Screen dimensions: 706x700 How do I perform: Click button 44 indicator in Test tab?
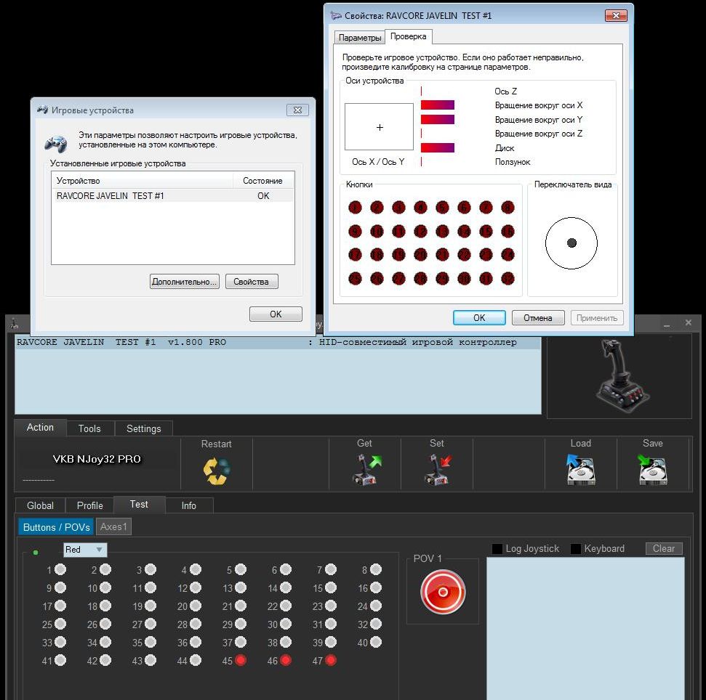point(196,660)
